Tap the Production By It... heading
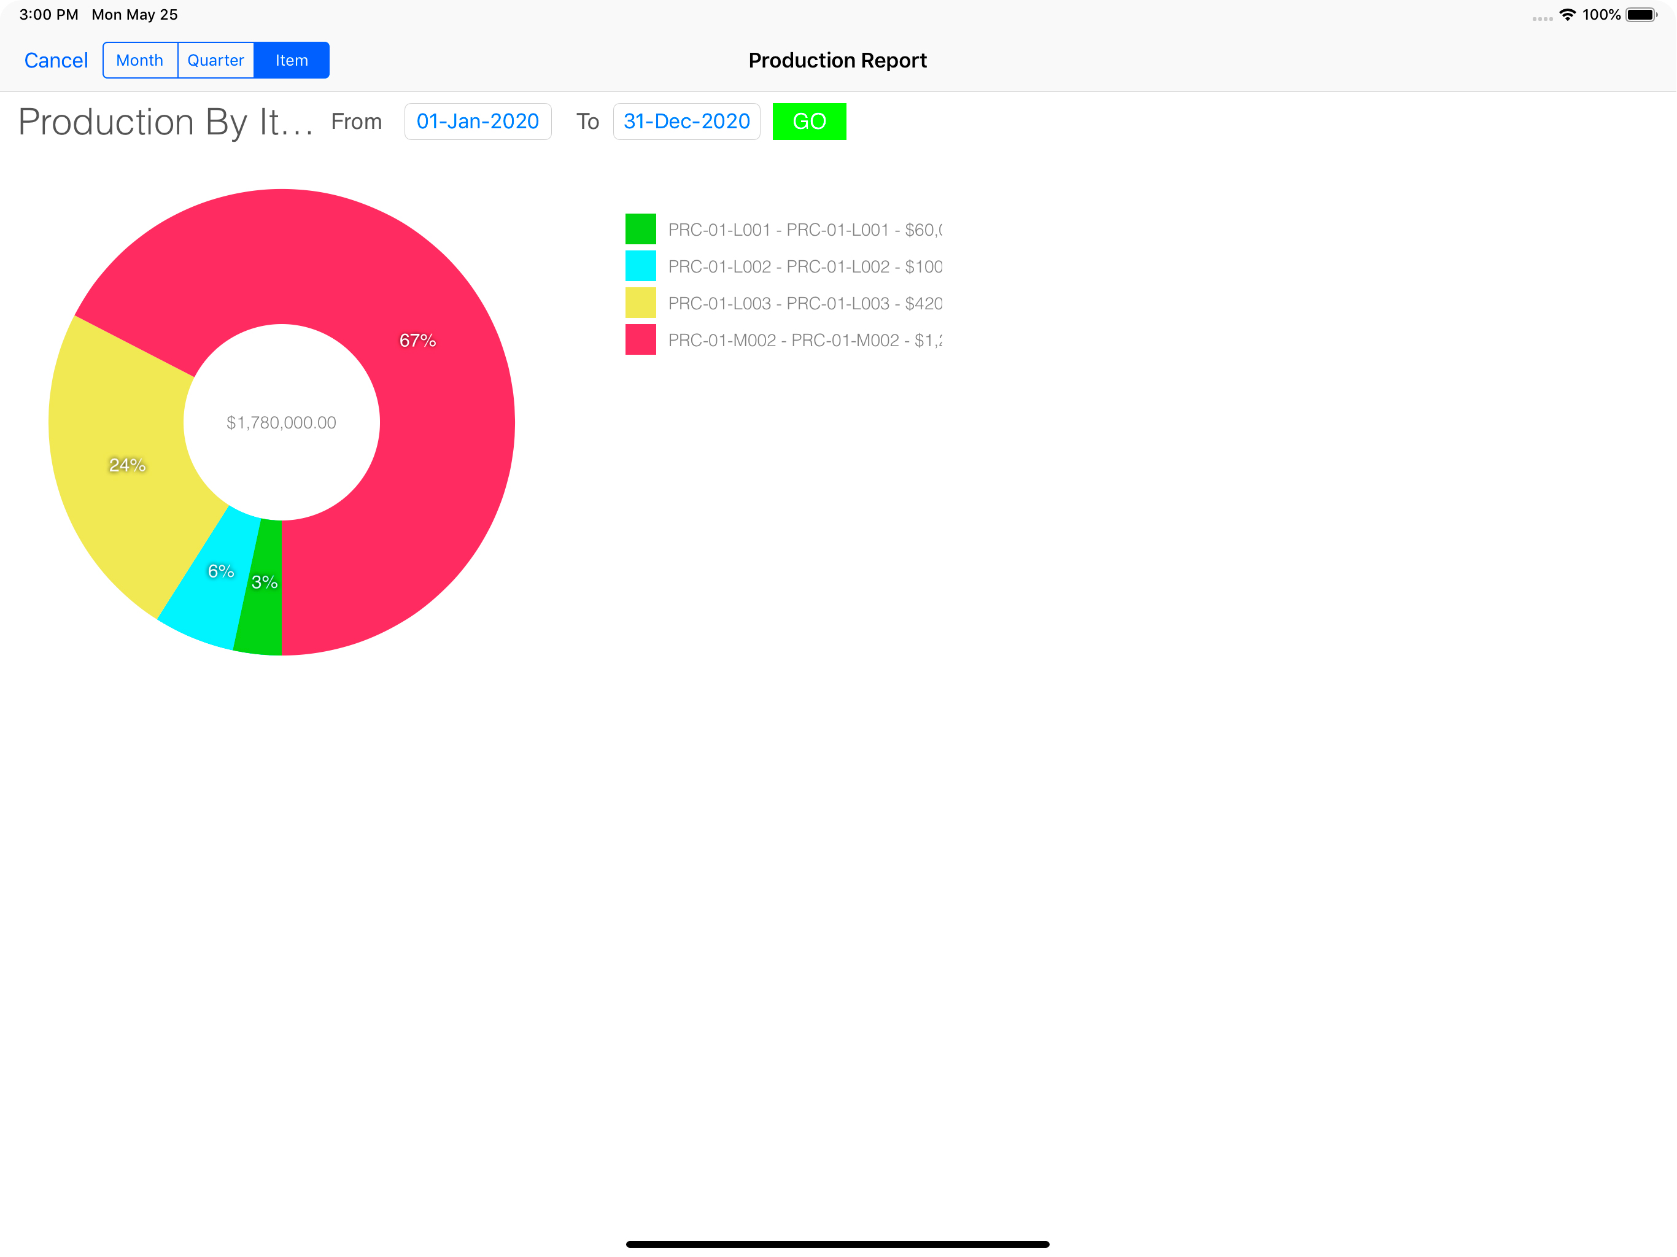Screen dimensions: 1677x1257 coord(165,122)
